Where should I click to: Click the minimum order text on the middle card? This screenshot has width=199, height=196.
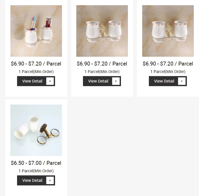[102, 72]
